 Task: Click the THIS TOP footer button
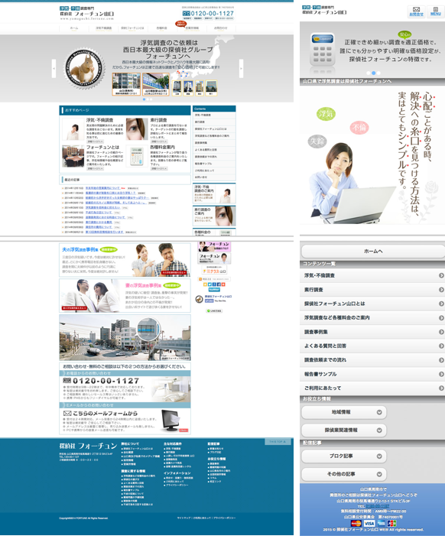coord(278,442)
